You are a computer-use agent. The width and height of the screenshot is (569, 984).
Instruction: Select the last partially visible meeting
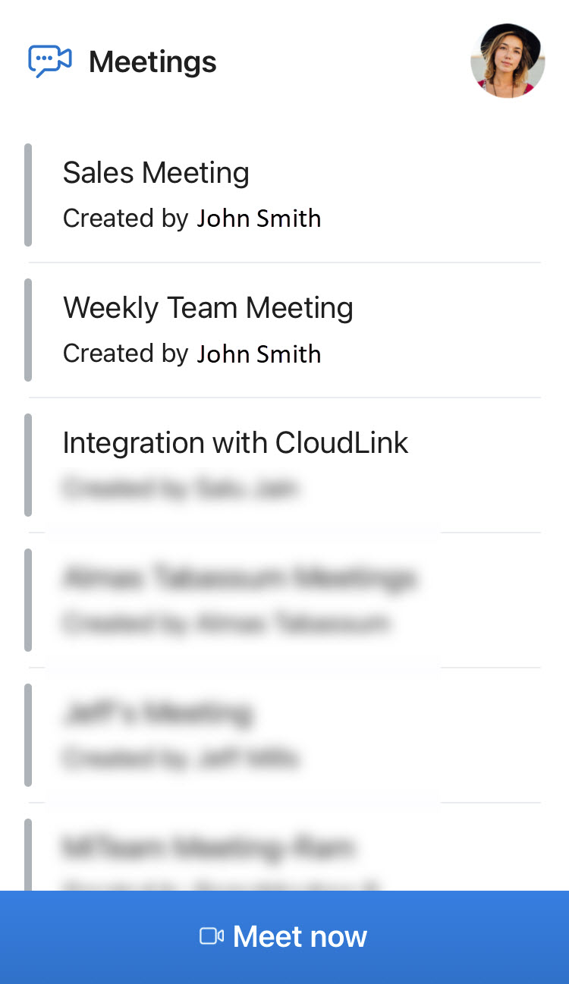click(x=206, y=847)
